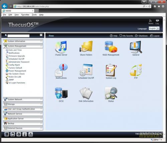This screenshot has width=167, height=143.
Task: Click the sidebar search input field
Action: (18, 36)
